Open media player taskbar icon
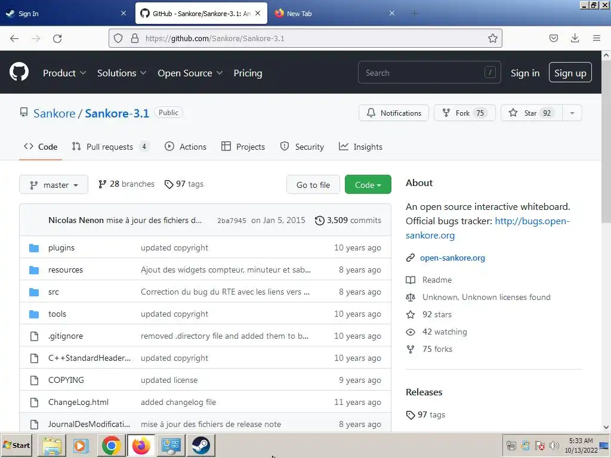This screenshot has height=458, width=611. click(x=81, y=445)
